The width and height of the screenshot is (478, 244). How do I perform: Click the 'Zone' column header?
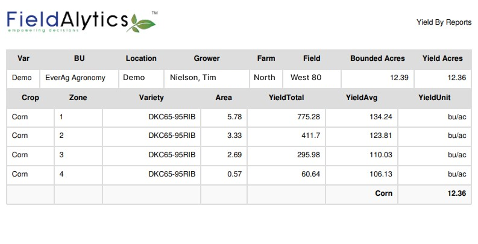pos(78,98)
